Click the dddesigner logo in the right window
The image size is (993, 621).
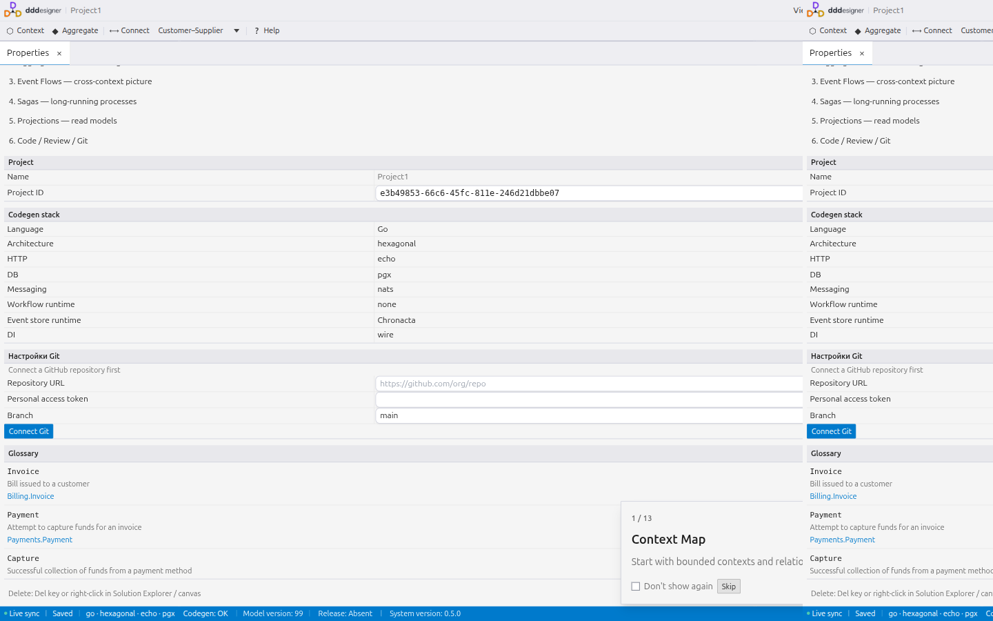(x=836, y=10)
